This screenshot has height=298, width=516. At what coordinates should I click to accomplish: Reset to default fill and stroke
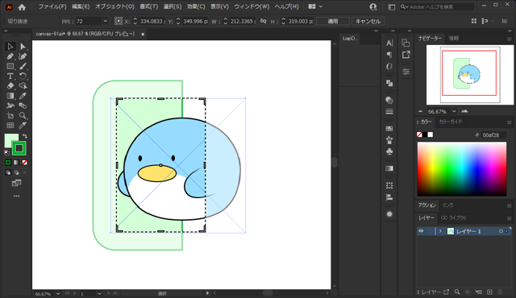coord(7,152)
